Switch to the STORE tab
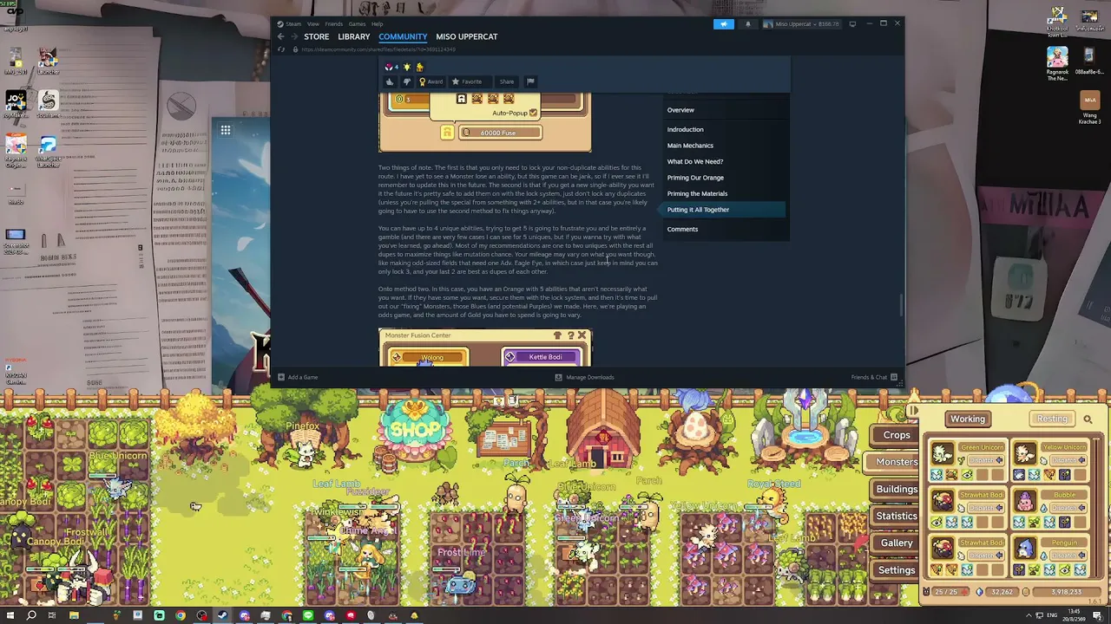 (316, 36)
